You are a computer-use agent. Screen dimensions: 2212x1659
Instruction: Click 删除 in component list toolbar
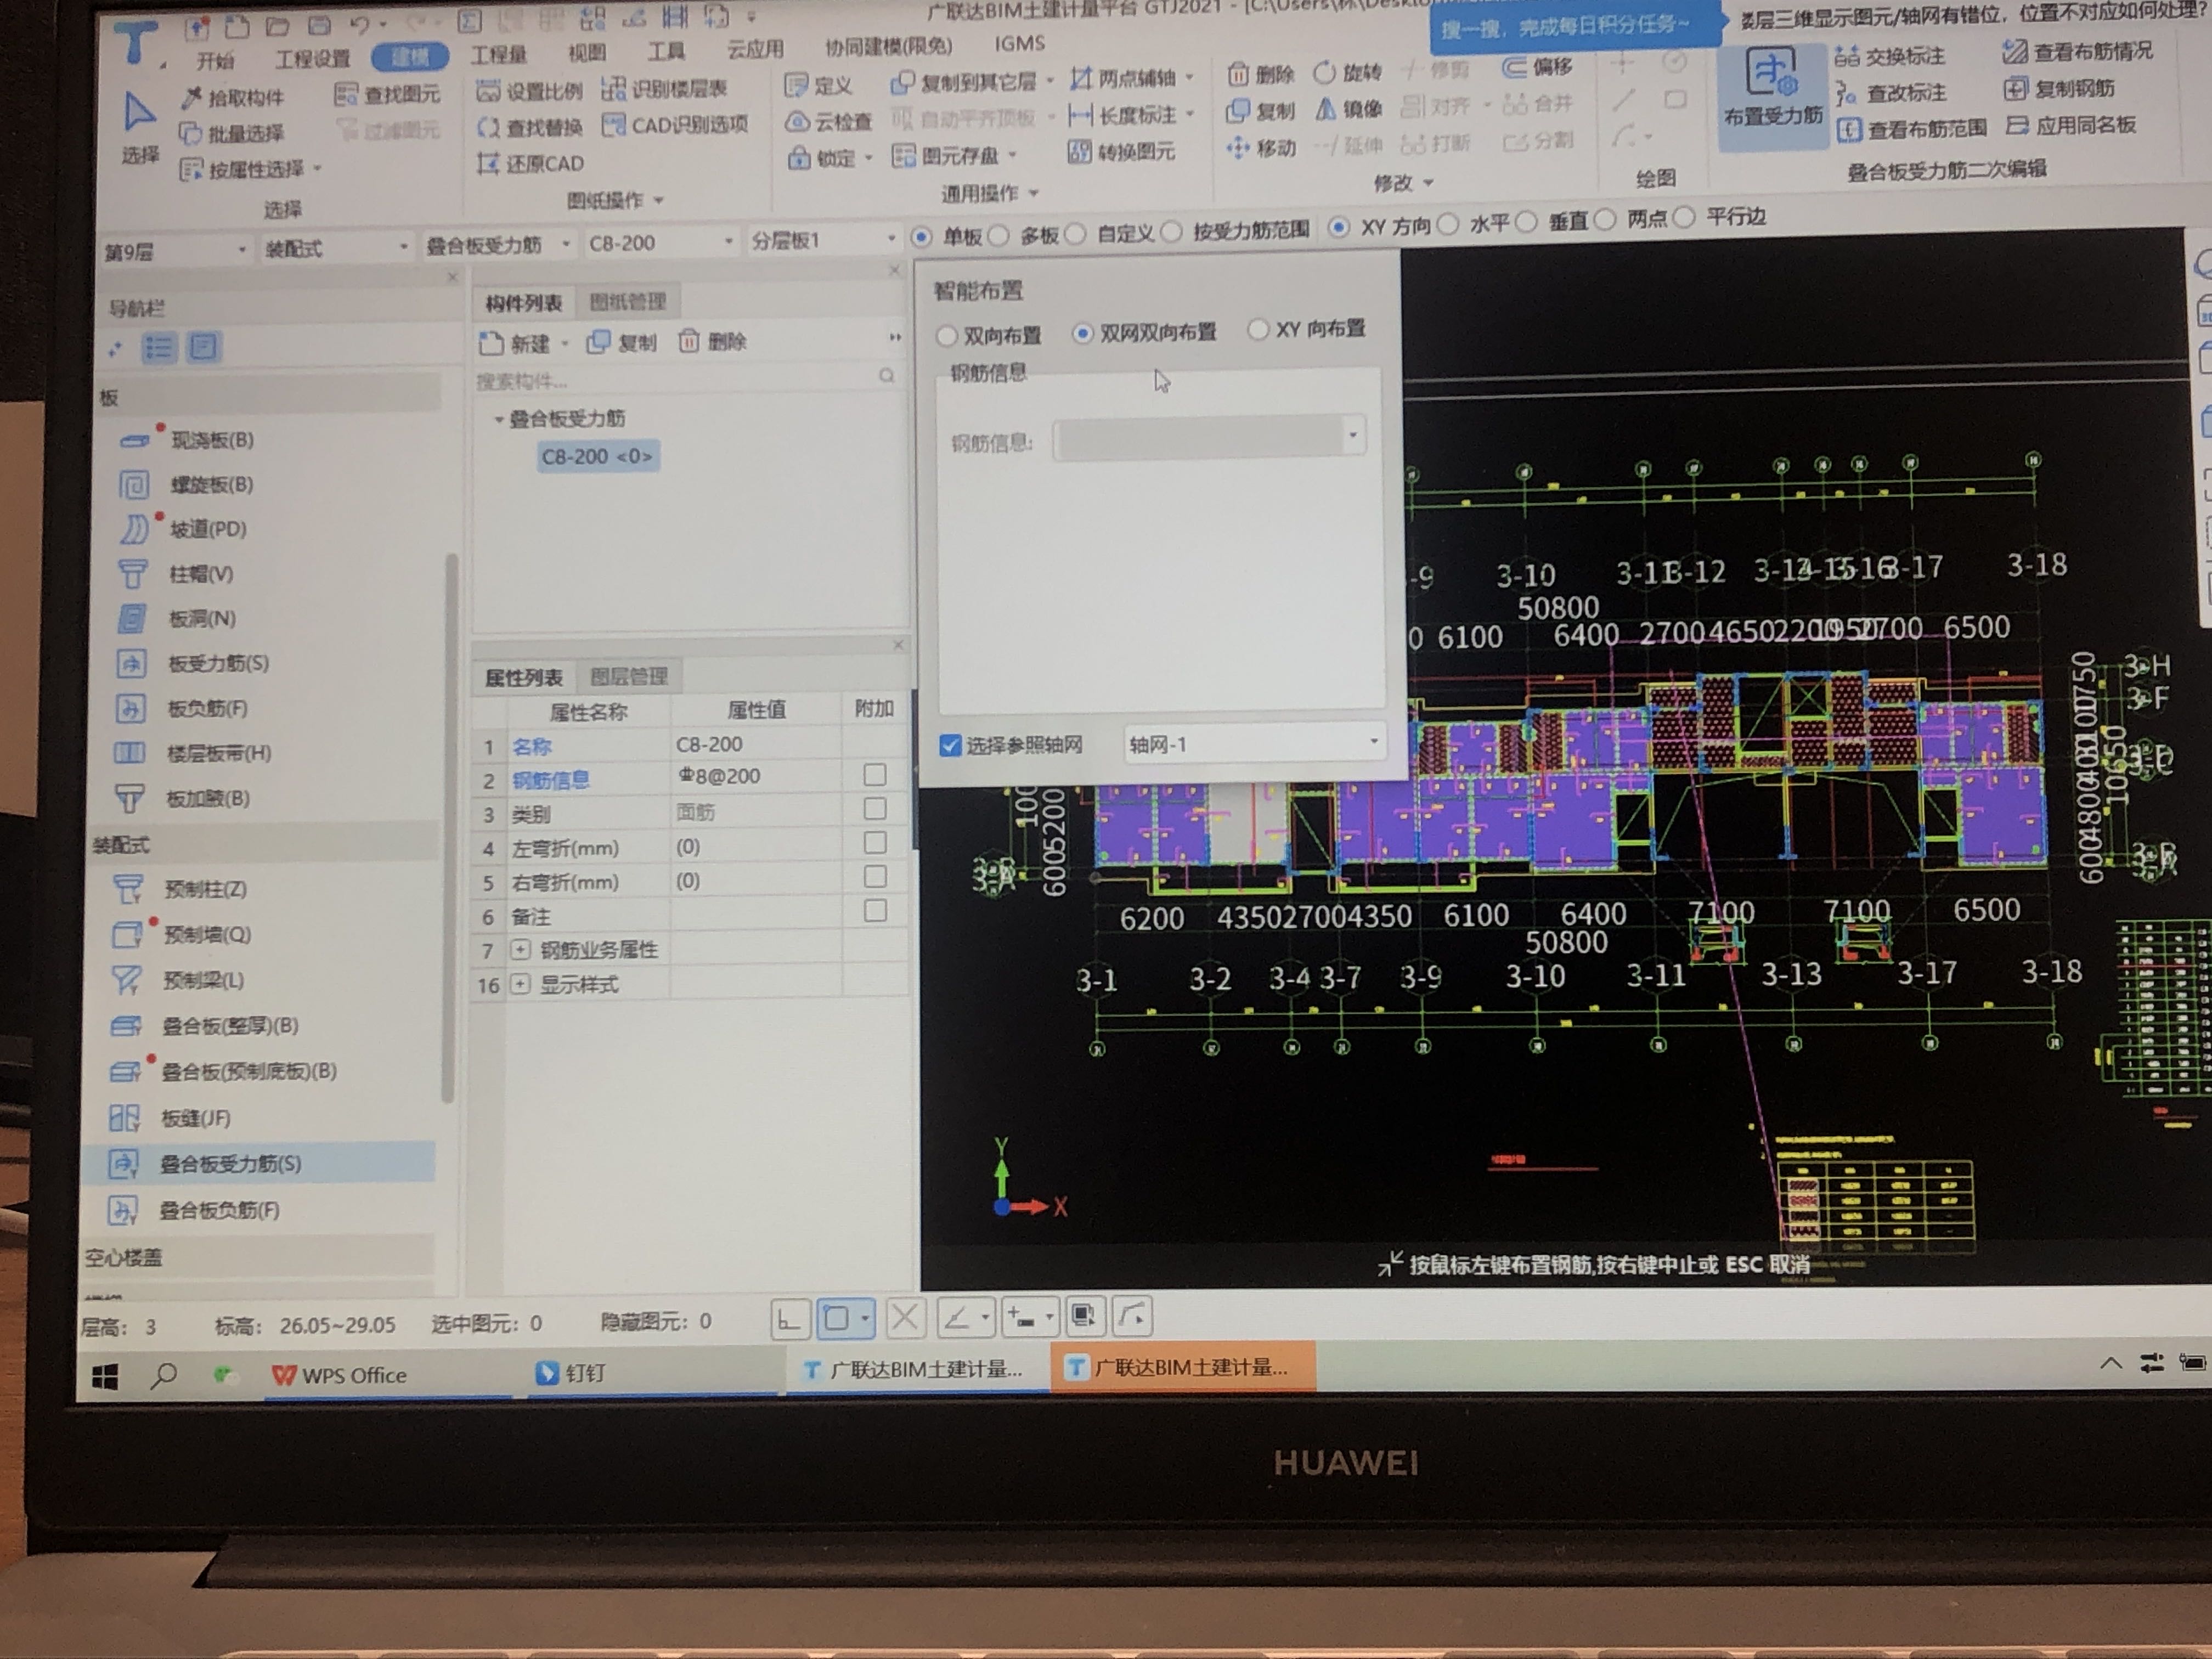coord(713,341)
